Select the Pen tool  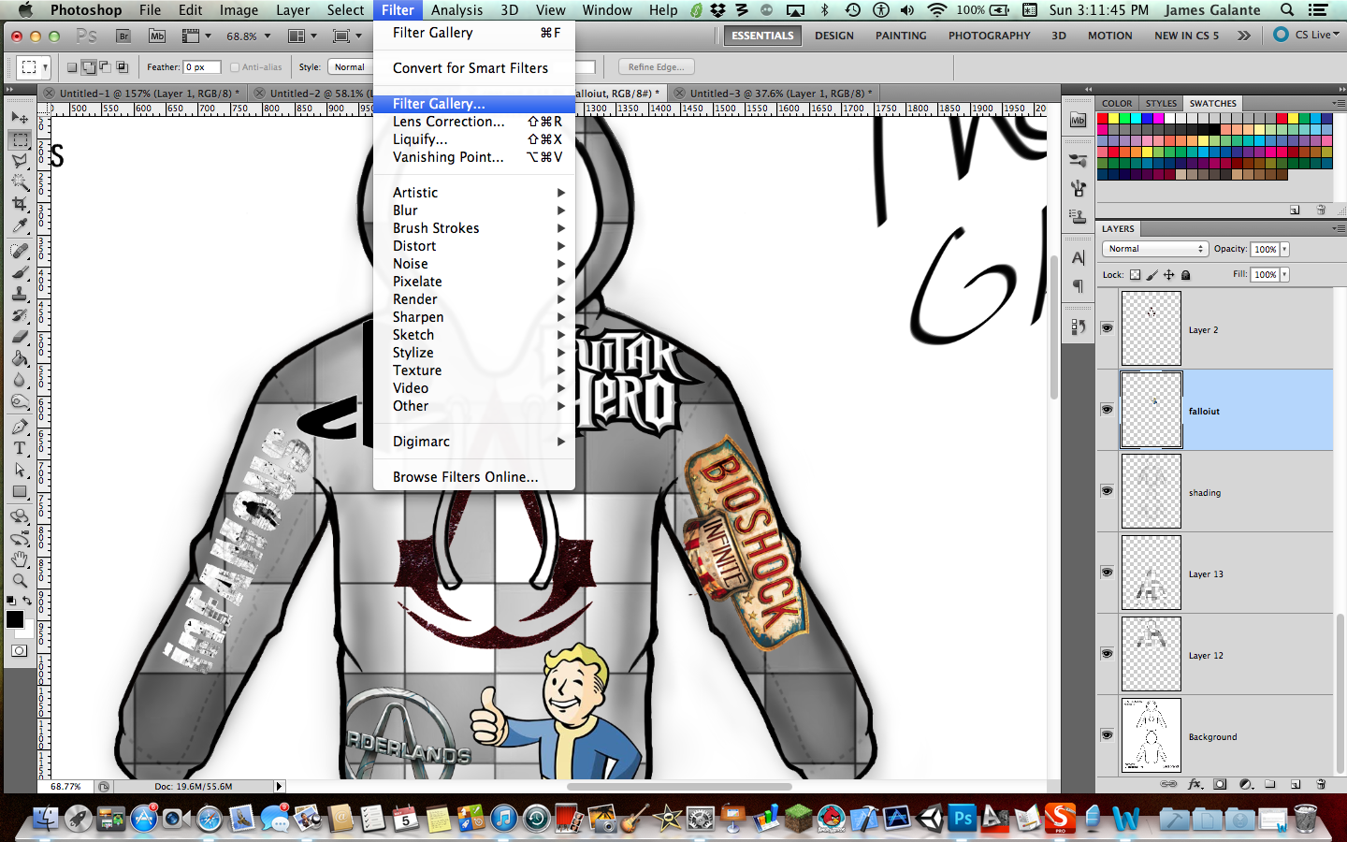pos(20,427)
